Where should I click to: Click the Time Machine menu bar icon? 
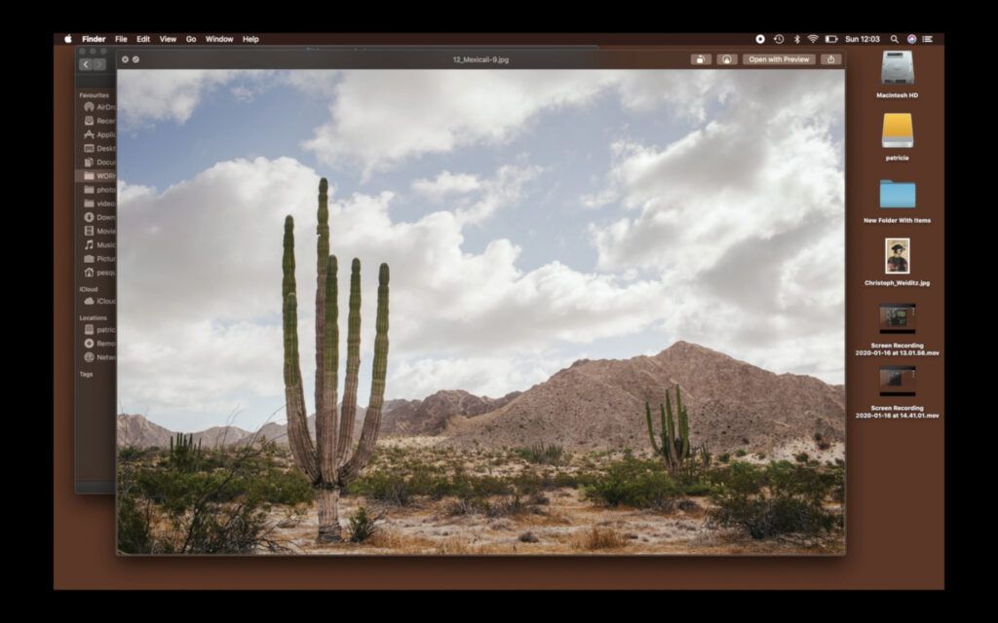tap(779, 39)
